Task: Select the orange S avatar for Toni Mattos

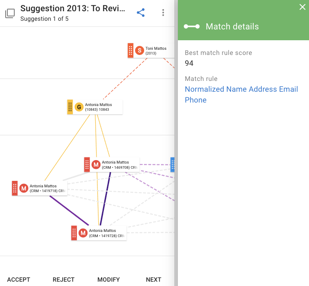Action: pos(139,51)
